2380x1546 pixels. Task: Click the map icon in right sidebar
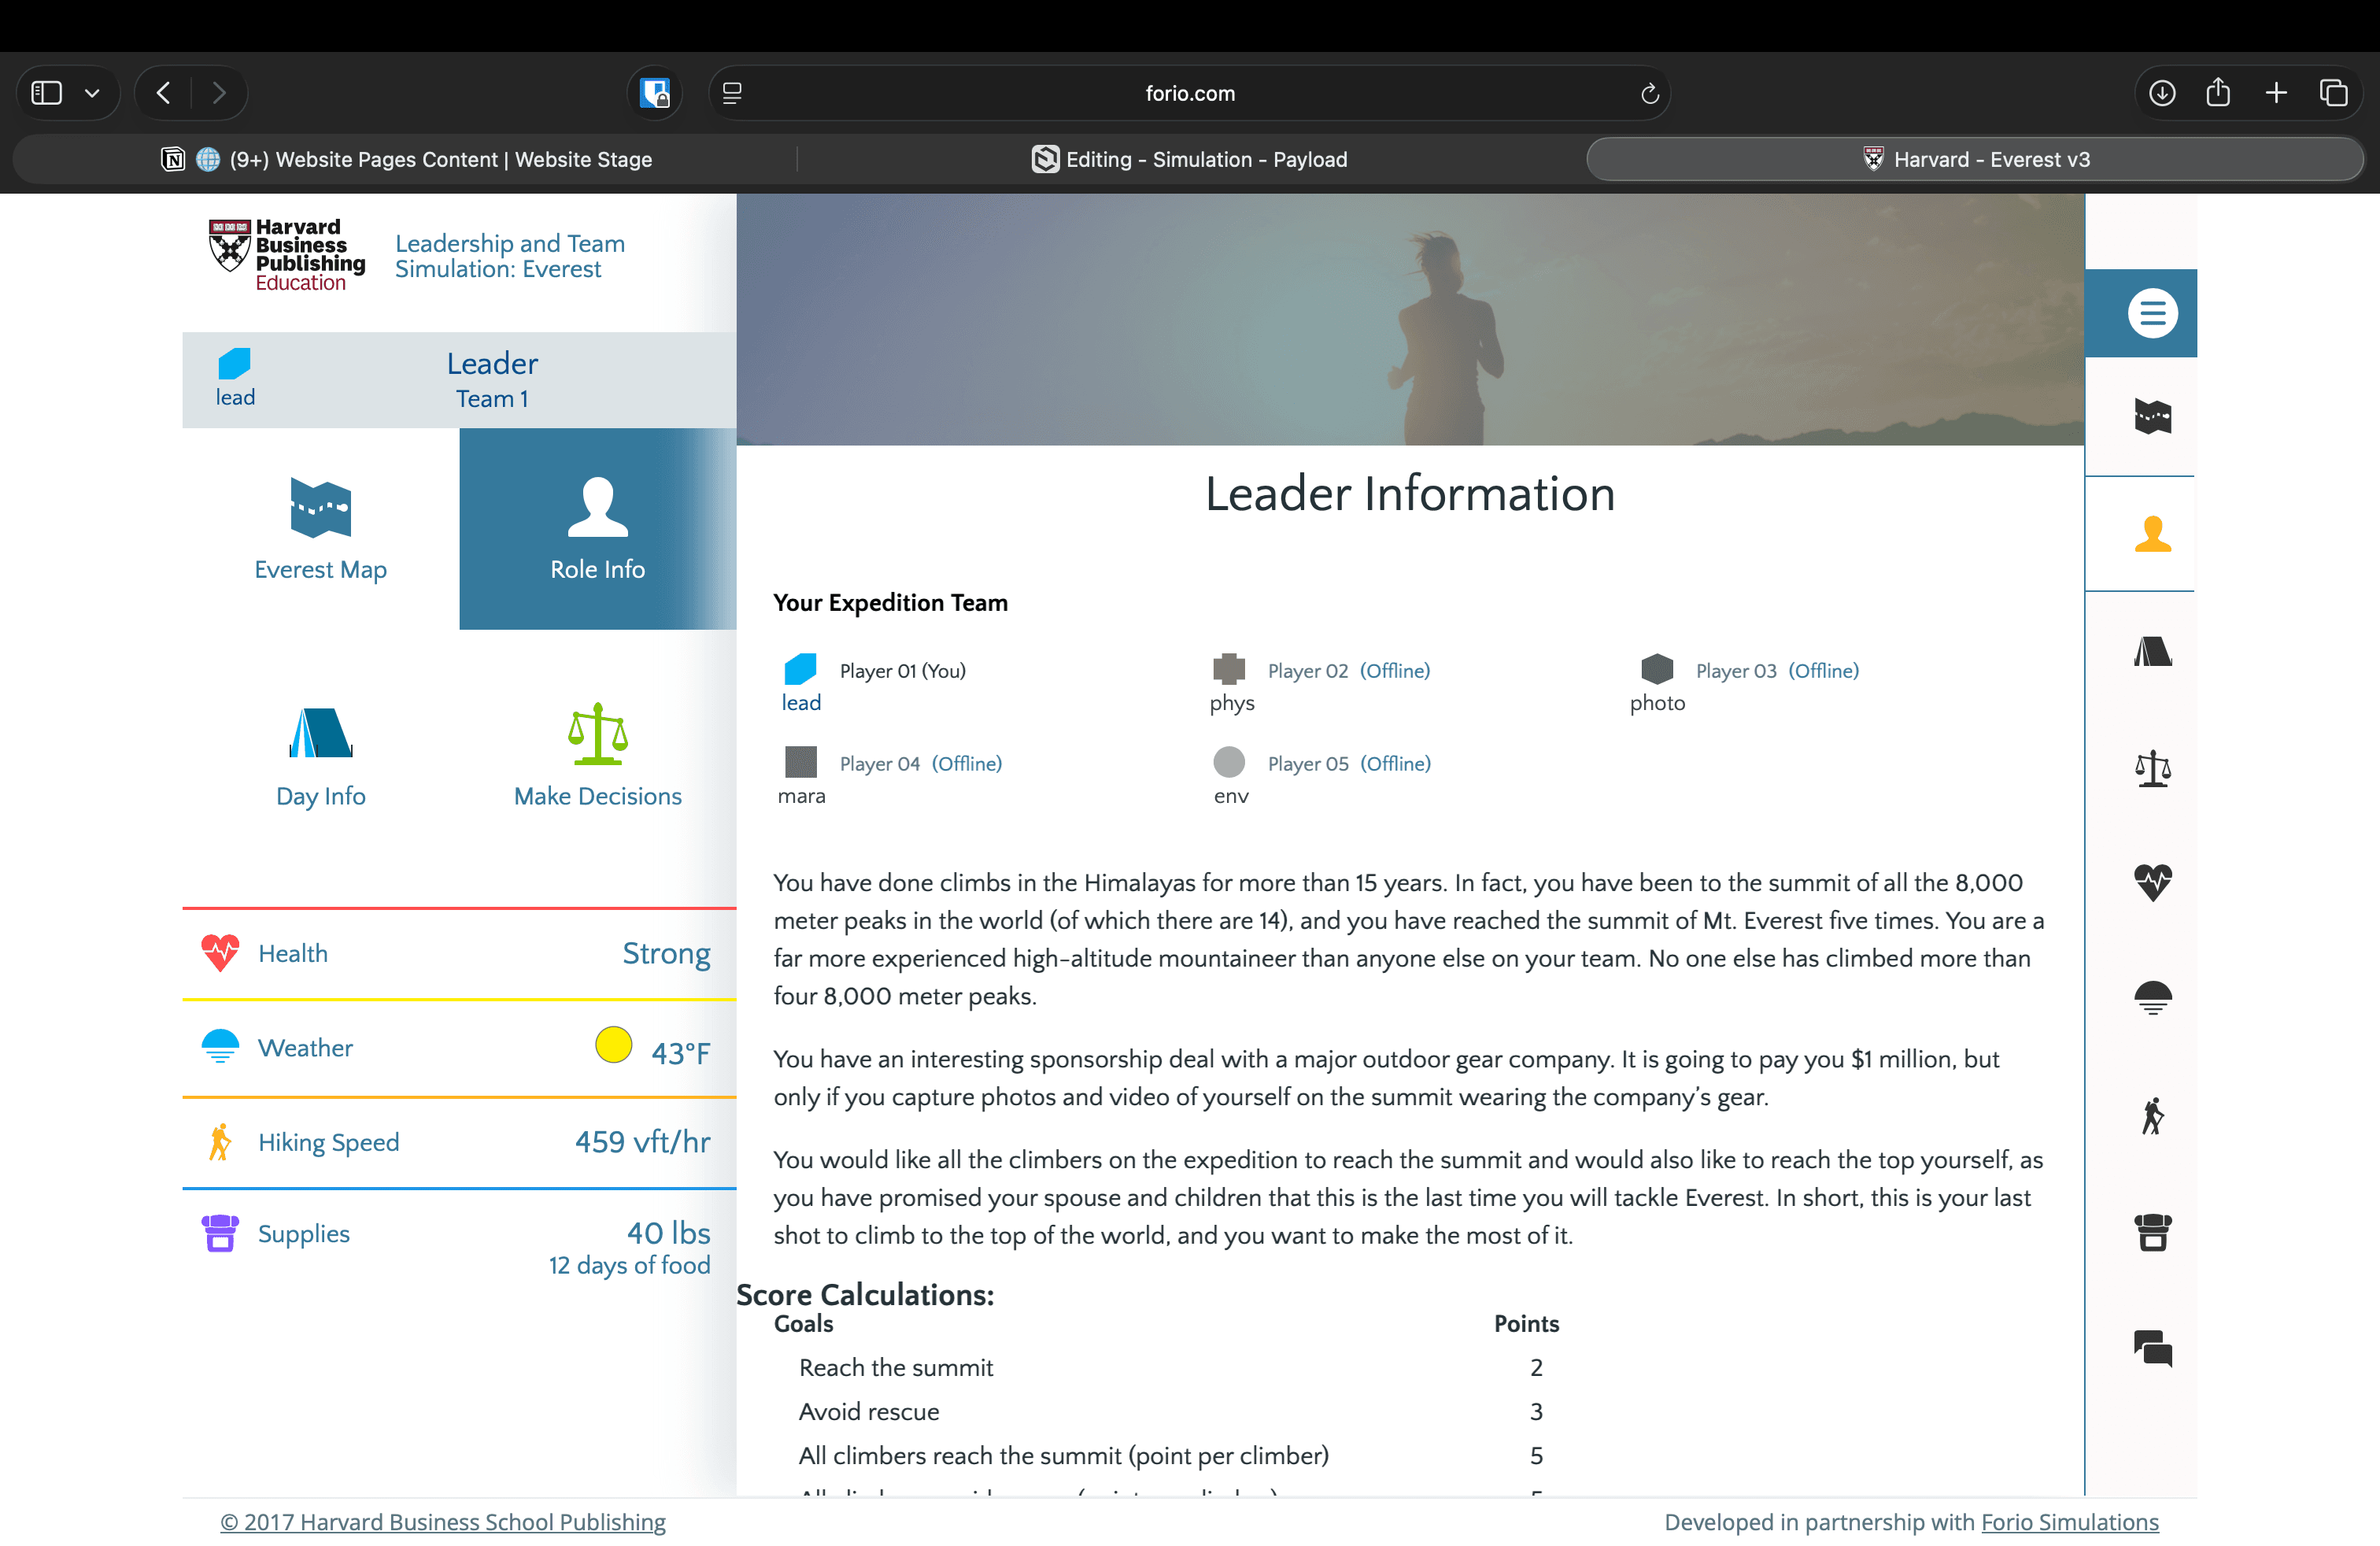click(x=2152, y=416)
